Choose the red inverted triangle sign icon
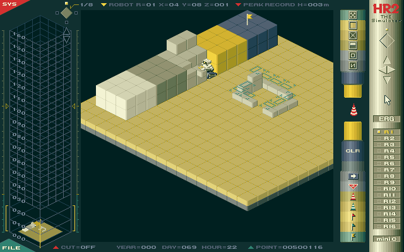This screenshot has width=404, height=252. click(353, 186)
